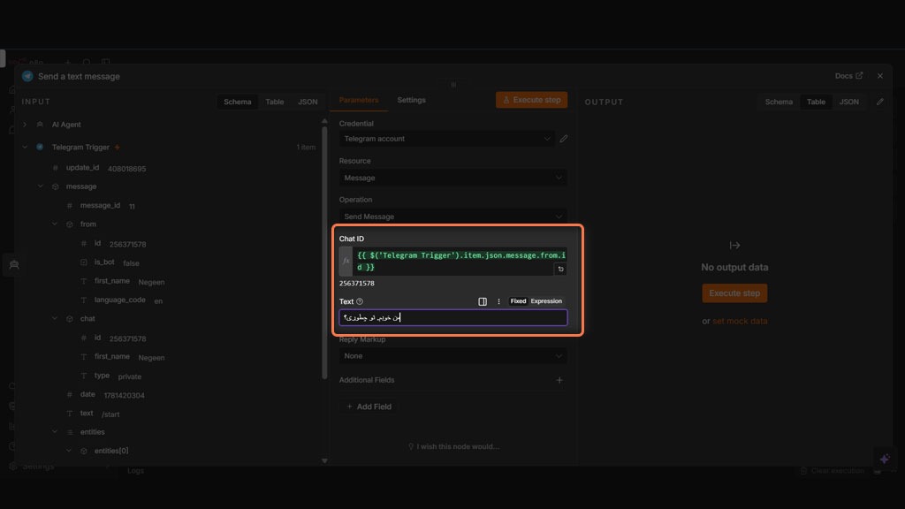Screen dimensions: 905x509
Task: Click the output edit pencil icon
Action: pos(879,102)
